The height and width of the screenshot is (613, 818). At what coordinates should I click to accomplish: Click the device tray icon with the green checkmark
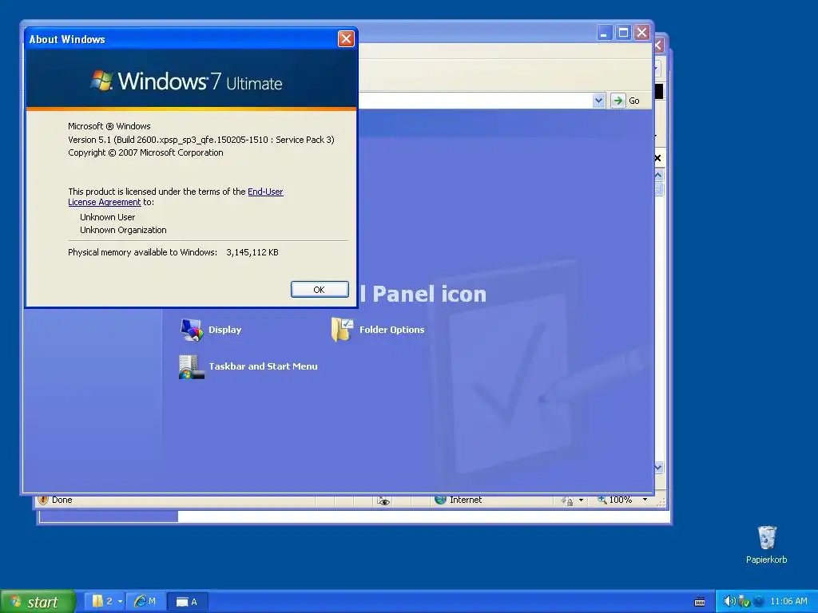(x=744, y=602)
